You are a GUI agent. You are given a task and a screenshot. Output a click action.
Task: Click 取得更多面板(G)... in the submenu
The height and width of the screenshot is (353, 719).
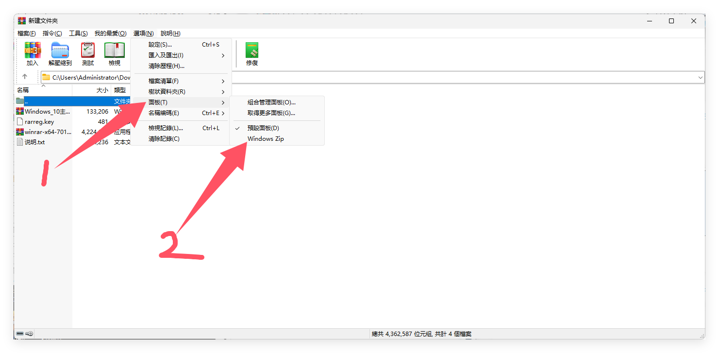(x=277, y=113)
